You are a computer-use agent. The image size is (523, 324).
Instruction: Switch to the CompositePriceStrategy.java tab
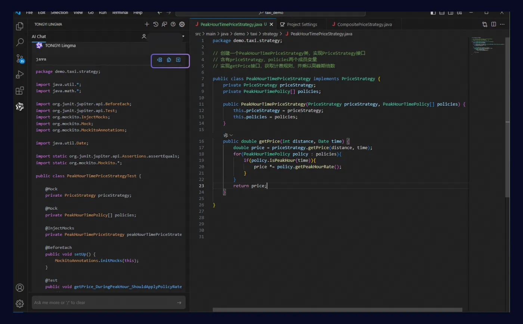click(x=364, y=25)
